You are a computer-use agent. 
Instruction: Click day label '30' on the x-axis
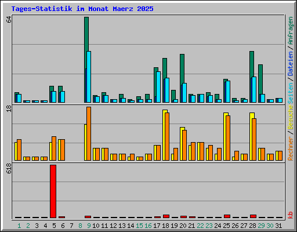(x=270, y=226)
